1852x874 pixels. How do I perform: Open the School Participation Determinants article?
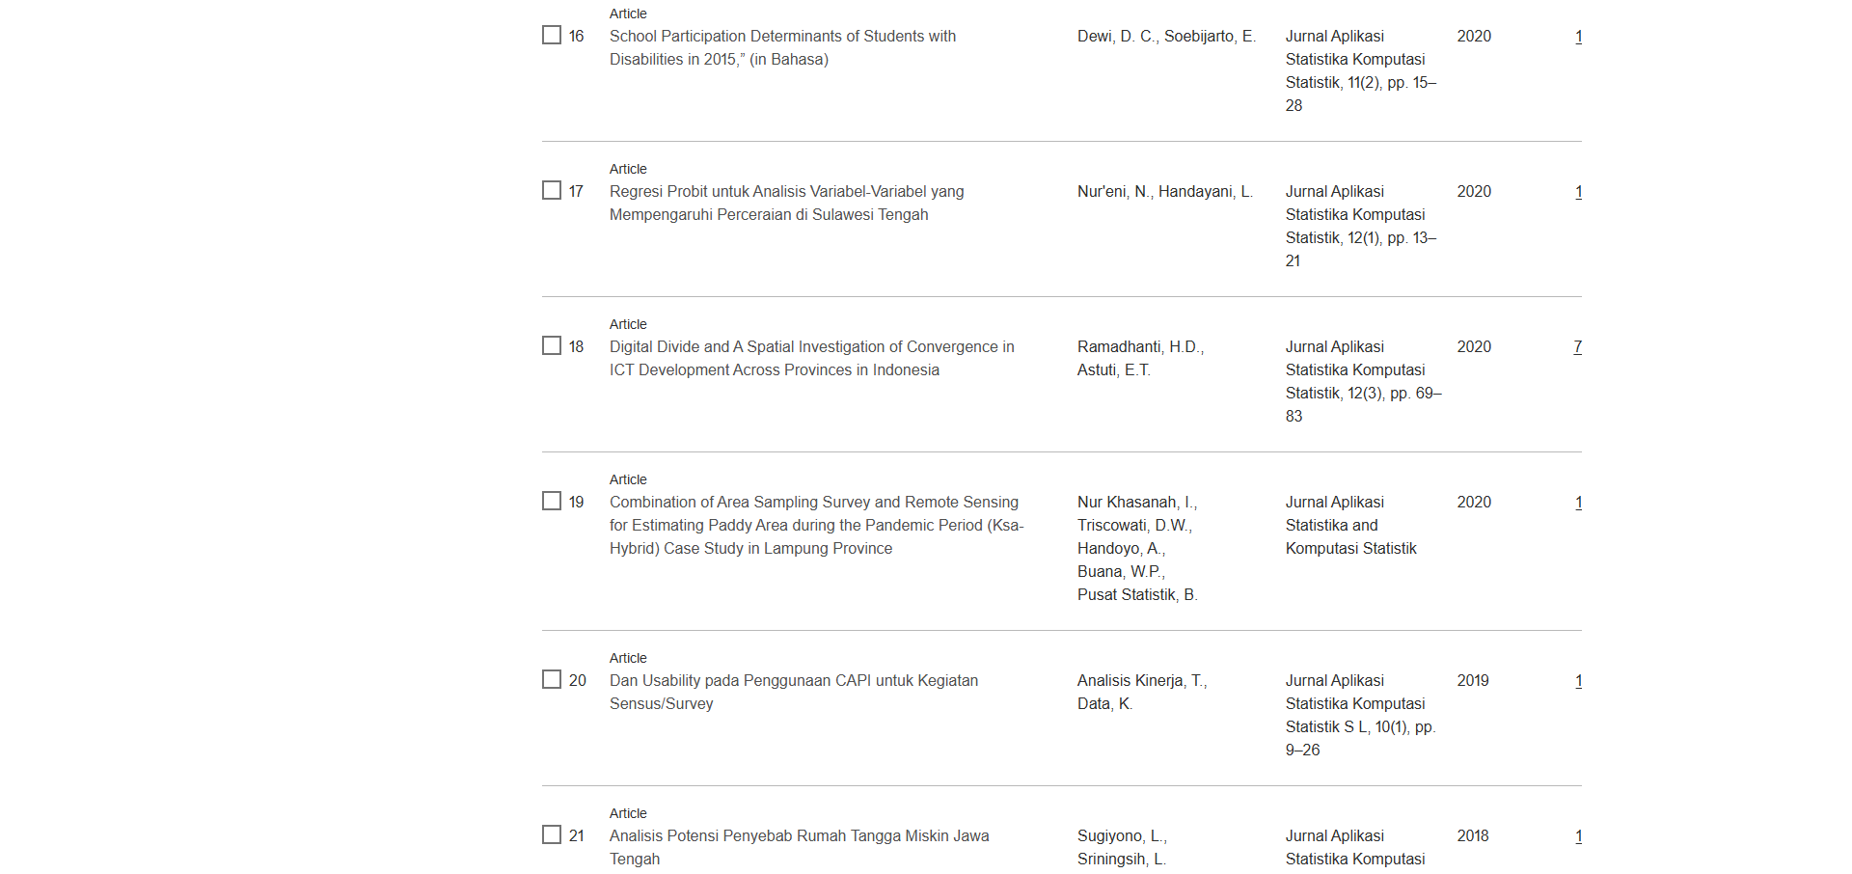[782, 37]
